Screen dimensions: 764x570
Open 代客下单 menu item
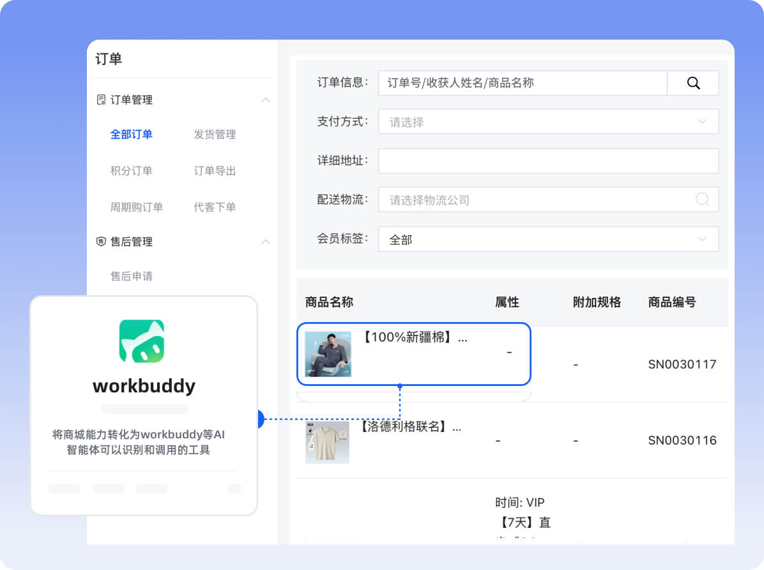(x=215, y=207)
